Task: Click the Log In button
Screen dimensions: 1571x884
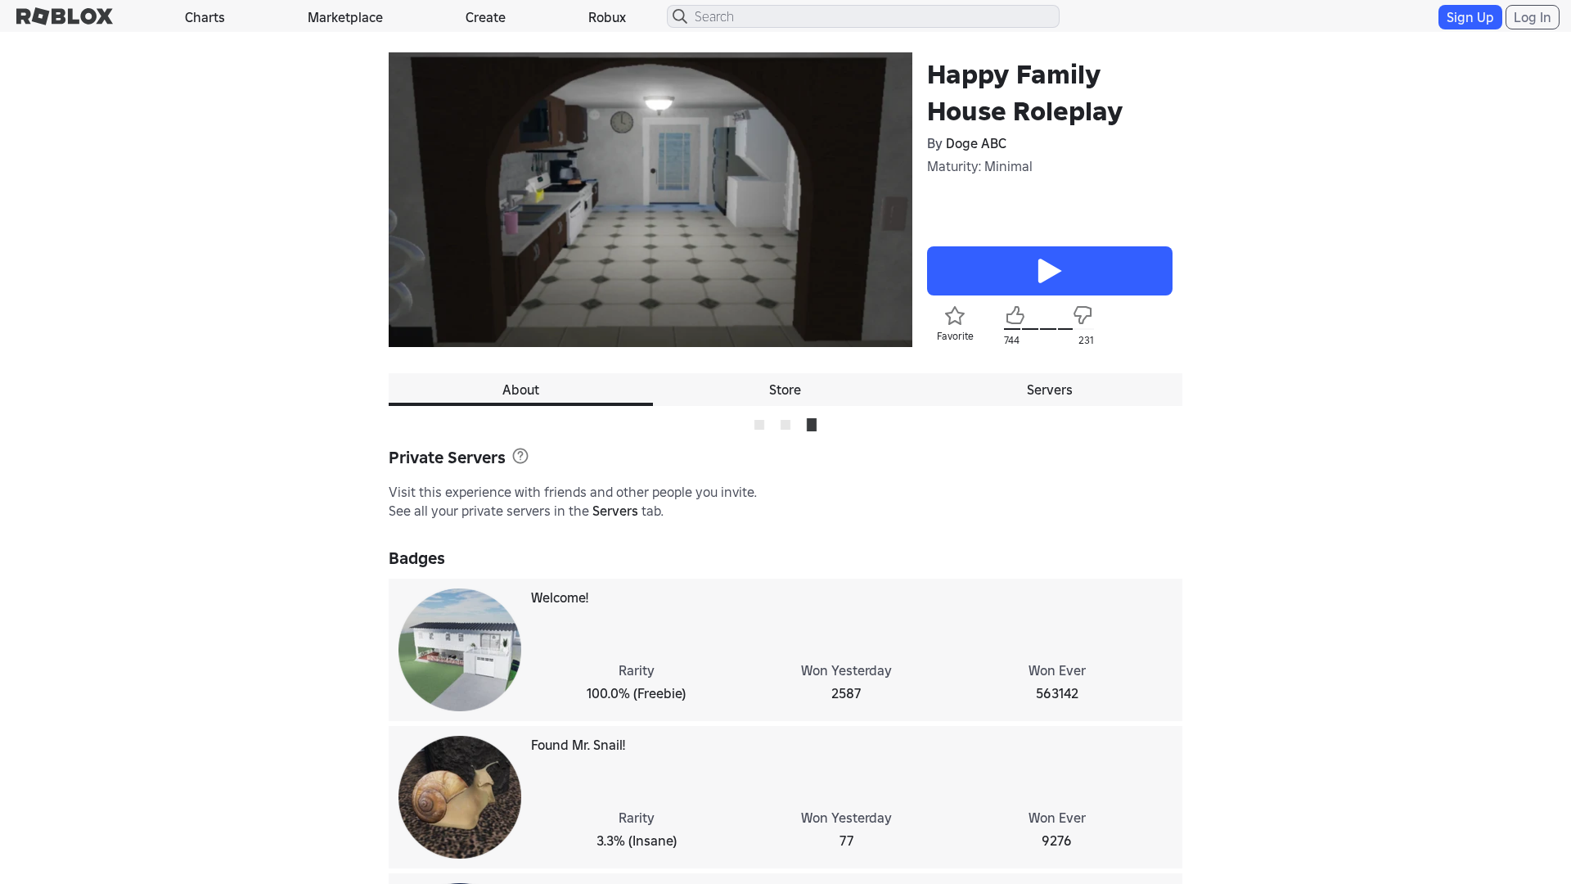Action: coord(1532,17)
